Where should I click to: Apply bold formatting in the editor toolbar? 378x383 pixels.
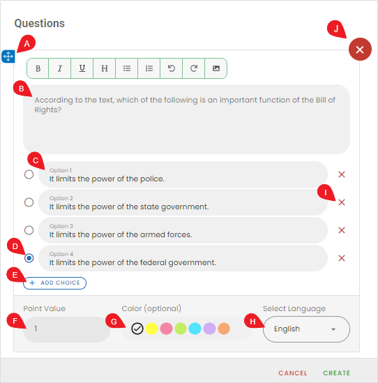coord(38,68)
